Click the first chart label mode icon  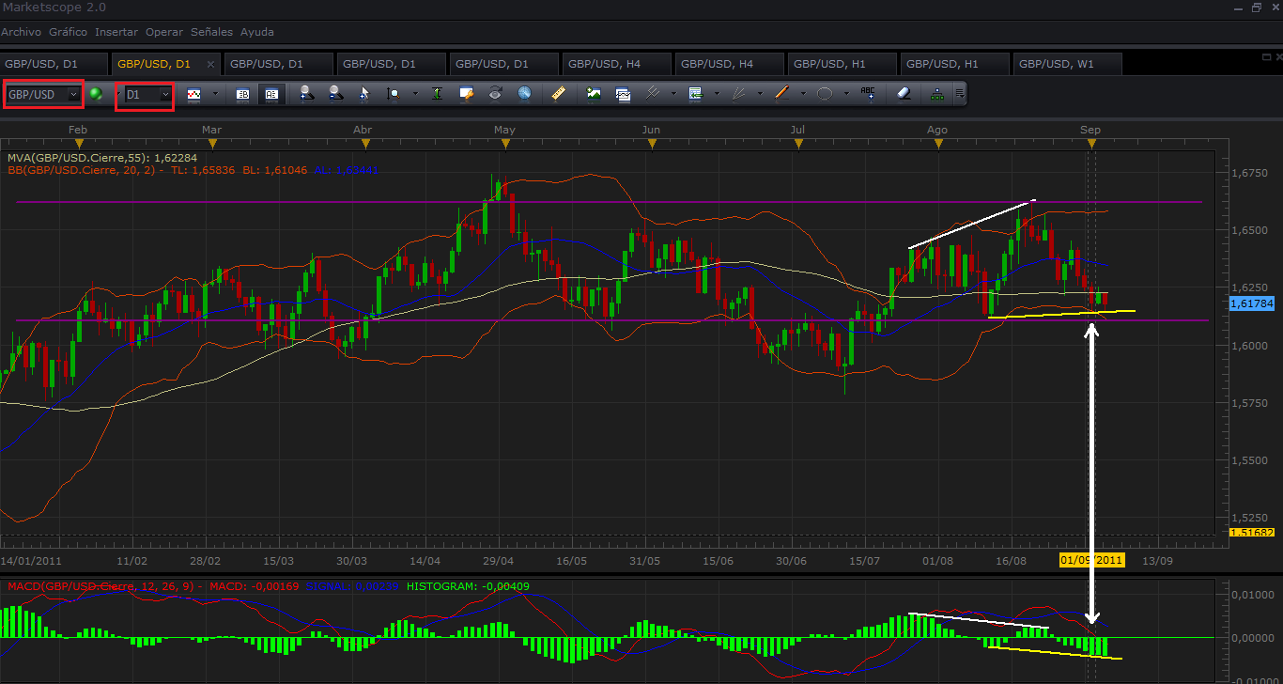[243, 94]
